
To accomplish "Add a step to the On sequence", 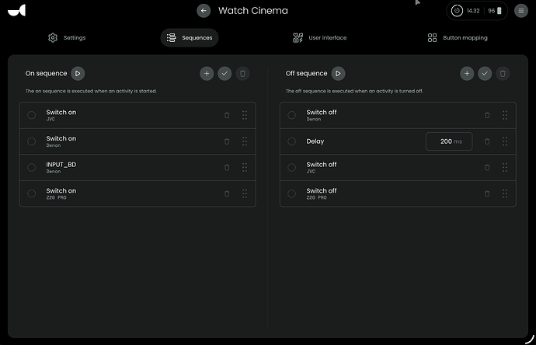I will (206, 73).
